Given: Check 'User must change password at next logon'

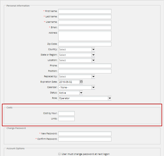Looking at the screenshot, I should [x=59, y=154].
